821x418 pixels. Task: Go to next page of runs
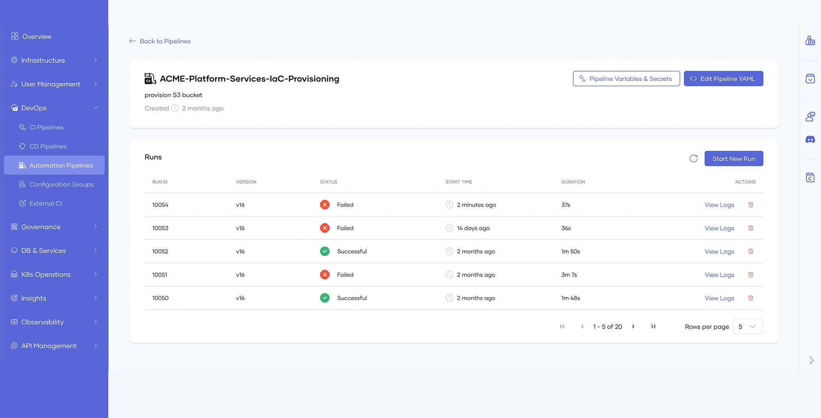(x=633, y=327)
